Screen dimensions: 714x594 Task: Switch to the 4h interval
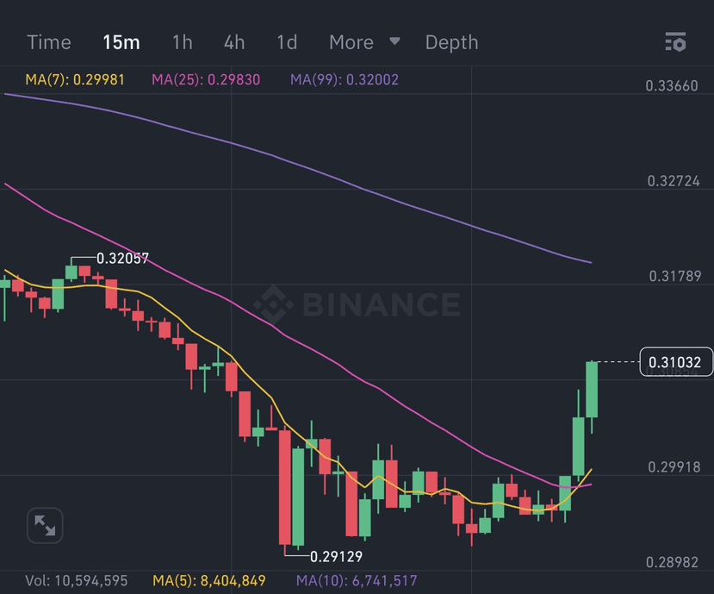pyautogui.click(x=234, y=42)
